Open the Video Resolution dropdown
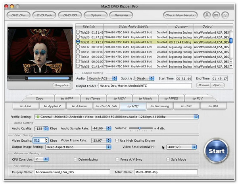Image resolution: width=238 pixels, height=184 pixels. pos(181,147)
